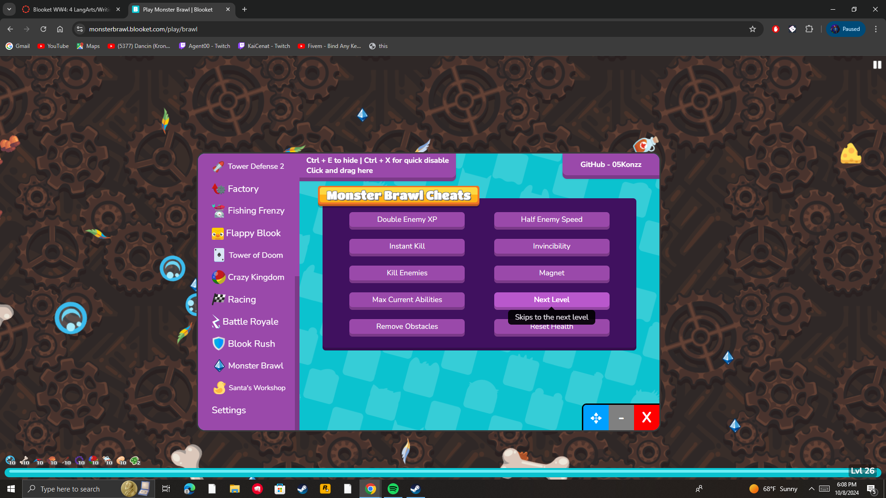Image resolution: width=886 pixels, height=498 pixels.
Task: Open tab search dropdown arrow
Action: (x=9, y=9)
